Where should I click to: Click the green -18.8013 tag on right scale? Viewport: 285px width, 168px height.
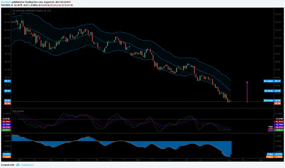click(x=279, y=130)
